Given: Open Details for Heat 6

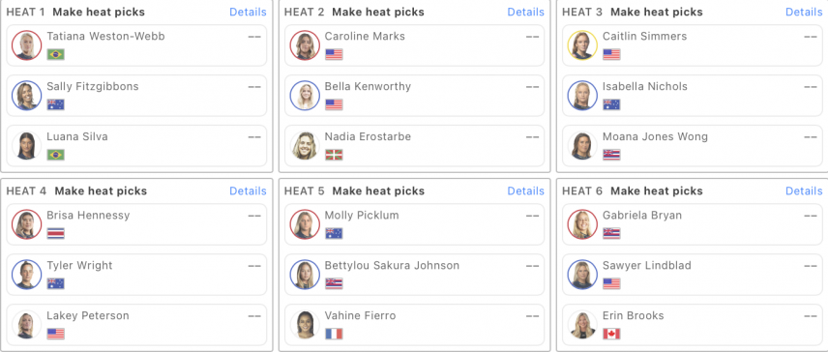Looking at the screenshot, I should 804,191.
